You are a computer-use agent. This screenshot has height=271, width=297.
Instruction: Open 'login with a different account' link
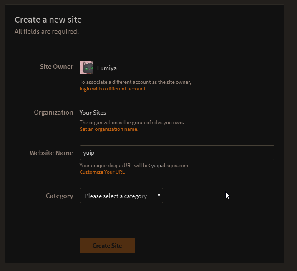113,89
